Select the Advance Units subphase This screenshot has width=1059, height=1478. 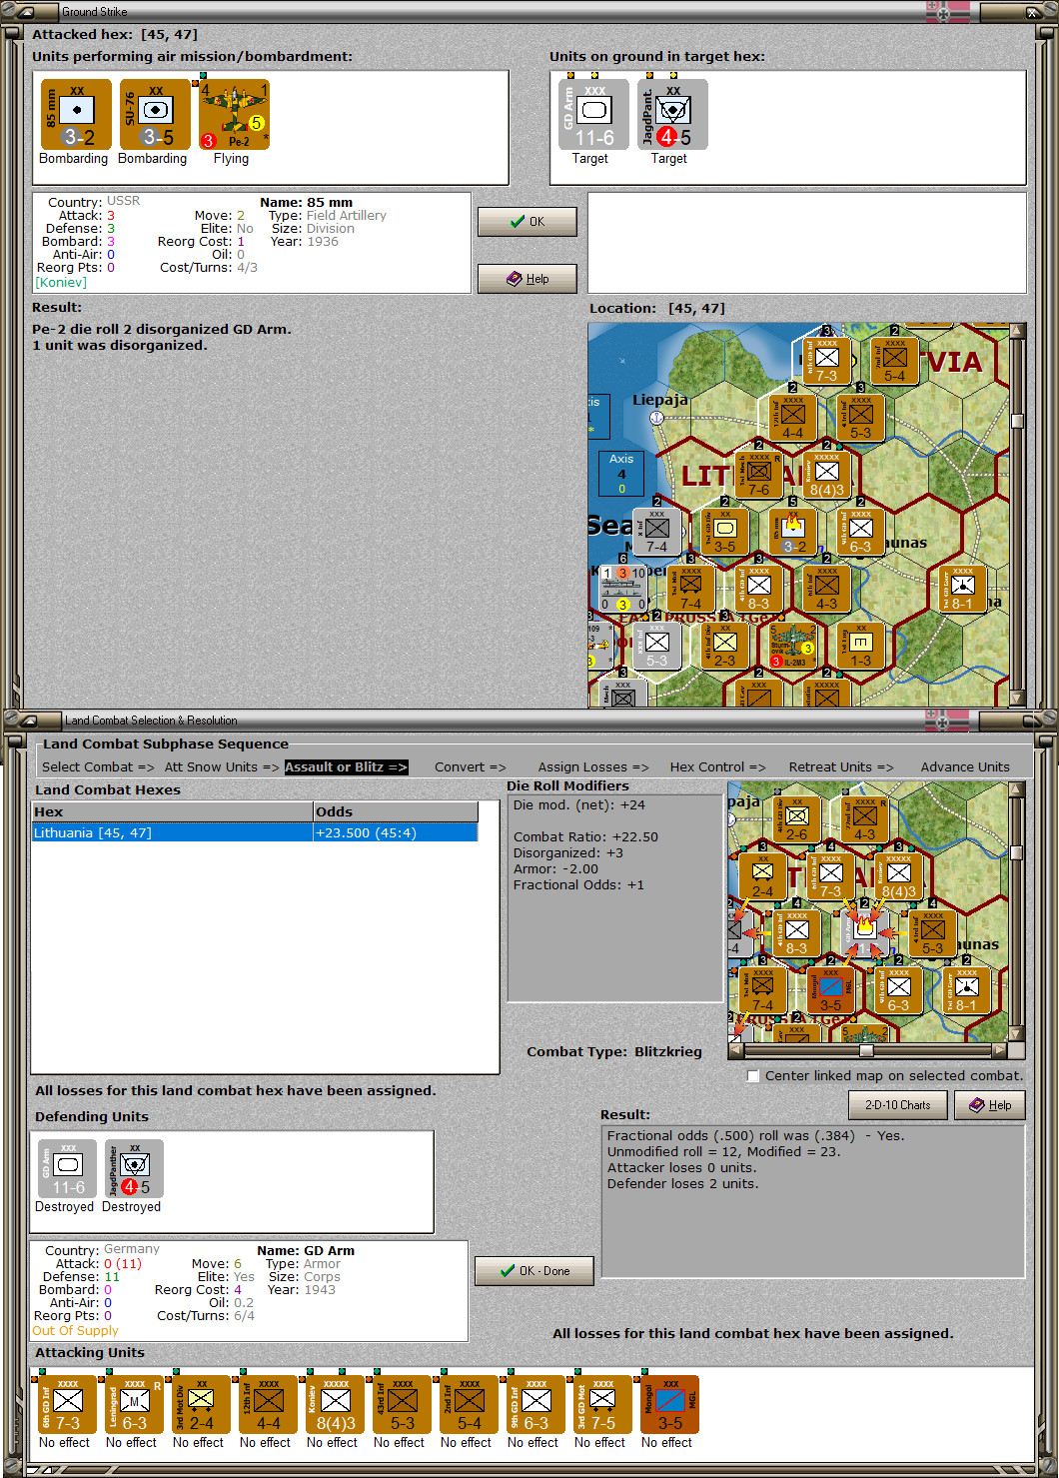click(x=965, y=767)
